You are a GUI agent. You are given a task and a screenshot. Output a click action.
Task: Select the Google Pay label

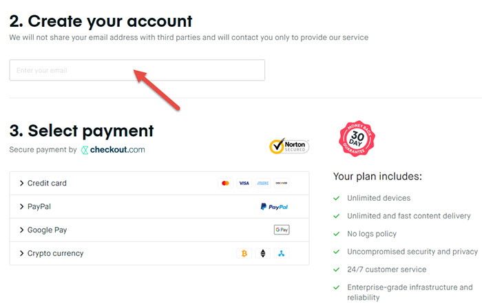(x=47, y=230)
